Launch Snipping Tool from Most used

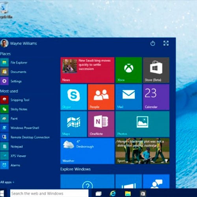click(x=15, y=100)
